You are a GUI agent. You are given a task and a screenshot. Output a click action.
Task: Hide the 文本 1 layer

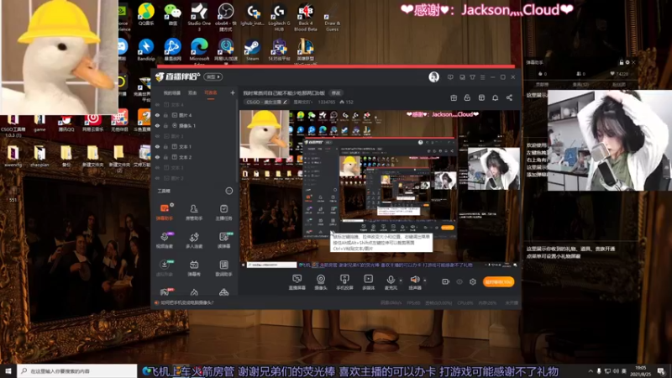click(x=157, y=146)
